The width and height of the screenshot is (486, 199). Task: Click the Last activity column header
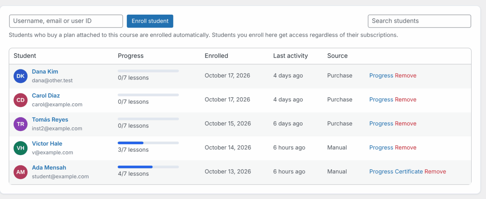[x=290, y=56]
